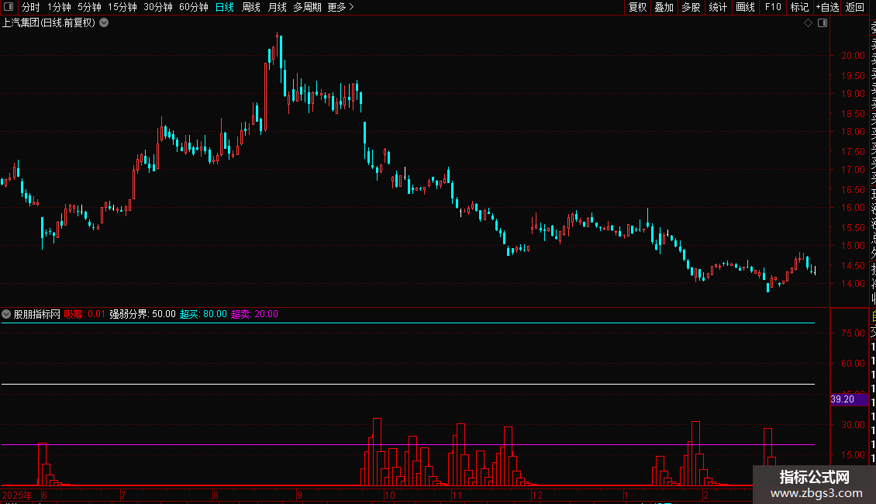Viewport: 876px width, 504px height.
Task: Click the 上汽集团(日线.前复权) chart title
Action: point(49,23)
